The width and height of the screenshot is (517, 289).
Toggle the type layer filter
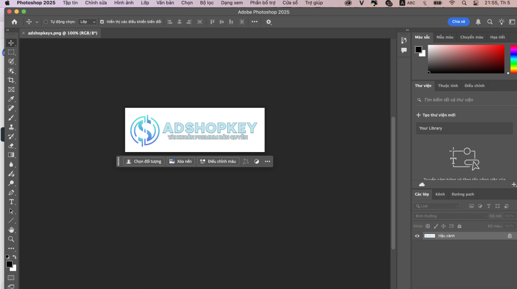click(489, 206)
